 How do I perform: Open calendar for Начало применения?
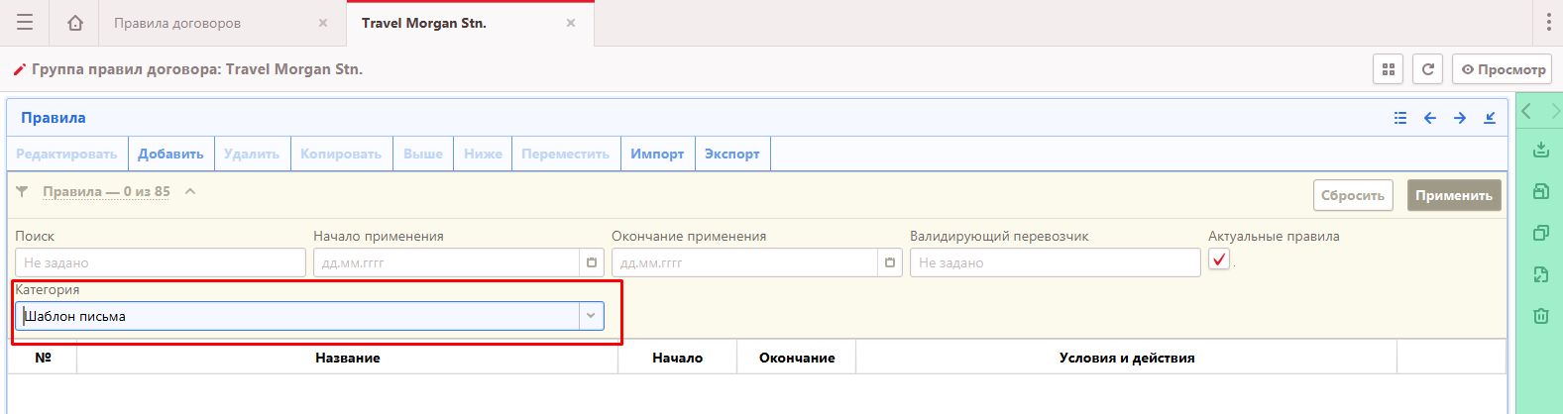tap(592, 262)
